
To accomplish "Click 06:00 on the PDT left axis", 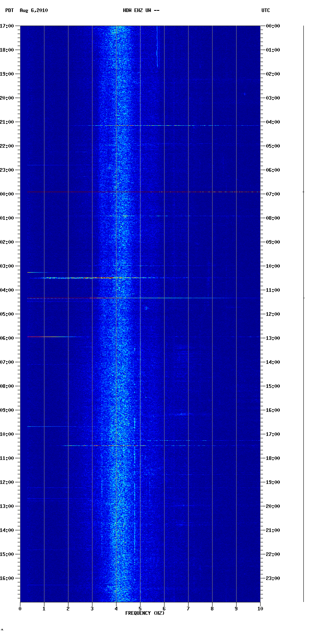I will (x=8, y=338).
